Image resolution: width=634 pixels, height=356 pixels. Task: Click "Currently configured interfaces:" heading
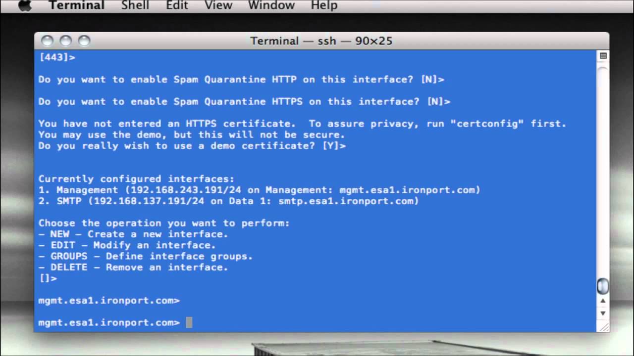pos(136,179)
